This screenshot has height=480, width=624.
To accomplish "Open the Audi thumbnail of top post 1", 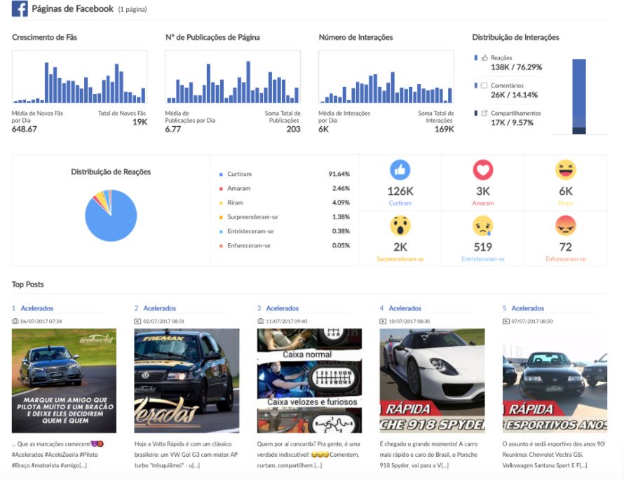I will (x=64, y=380).
